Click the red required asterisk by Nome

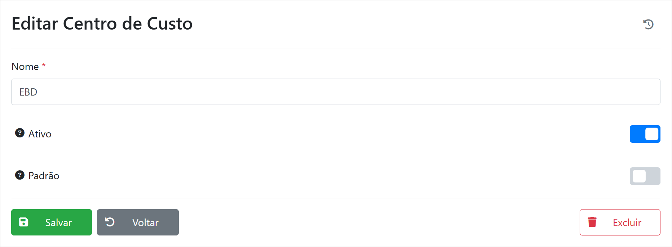pyautogui.click(x=44, y=65)
